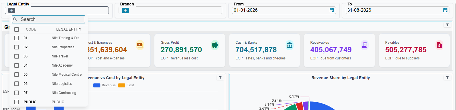Select the Nile Contracting entry text
This screenshot has width=456, height=110.
click(64, 93)
